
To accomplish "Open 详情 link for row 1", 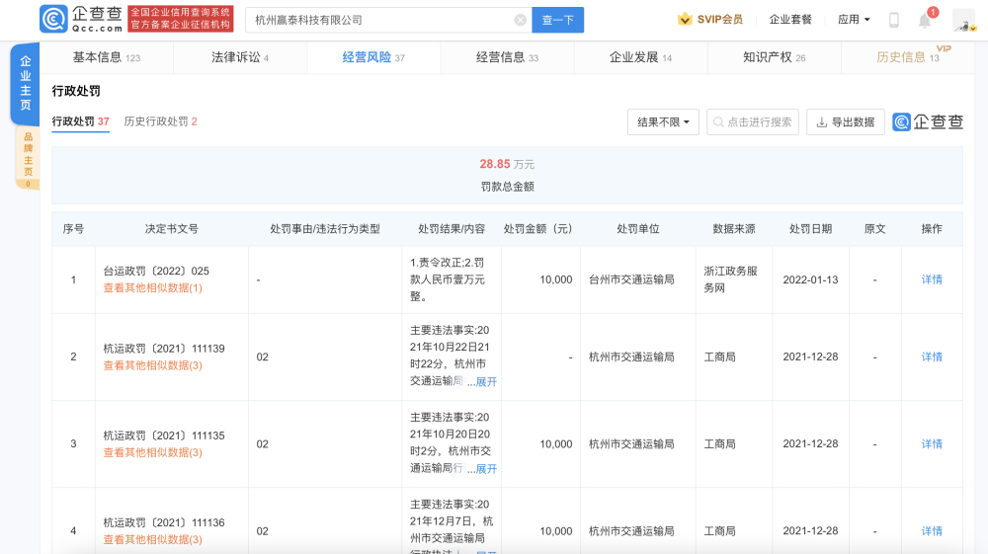I will point(932,279).
